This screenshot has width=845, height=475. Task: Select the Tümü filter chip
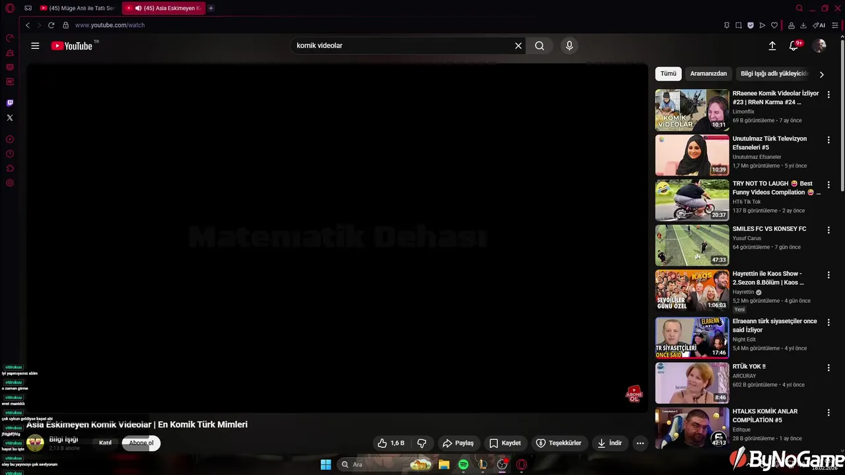(669, 73)
